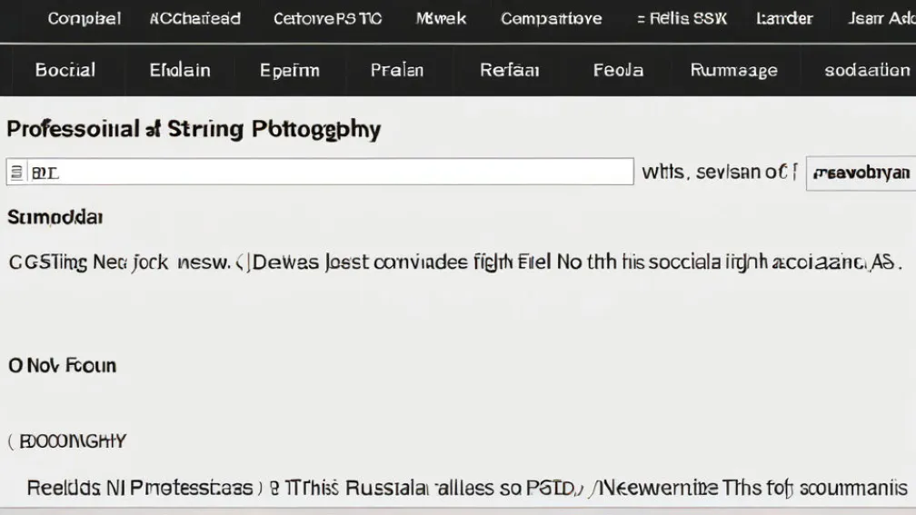Click the 'O Nov Fooun' heading text
916x515 pixels.
62,366
